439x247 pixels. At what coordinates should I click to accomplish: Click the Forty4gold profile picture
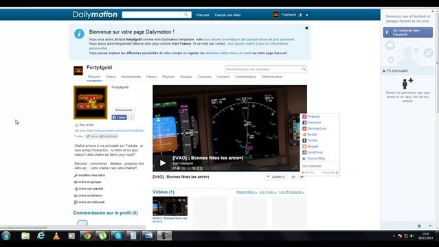[91, 102]
